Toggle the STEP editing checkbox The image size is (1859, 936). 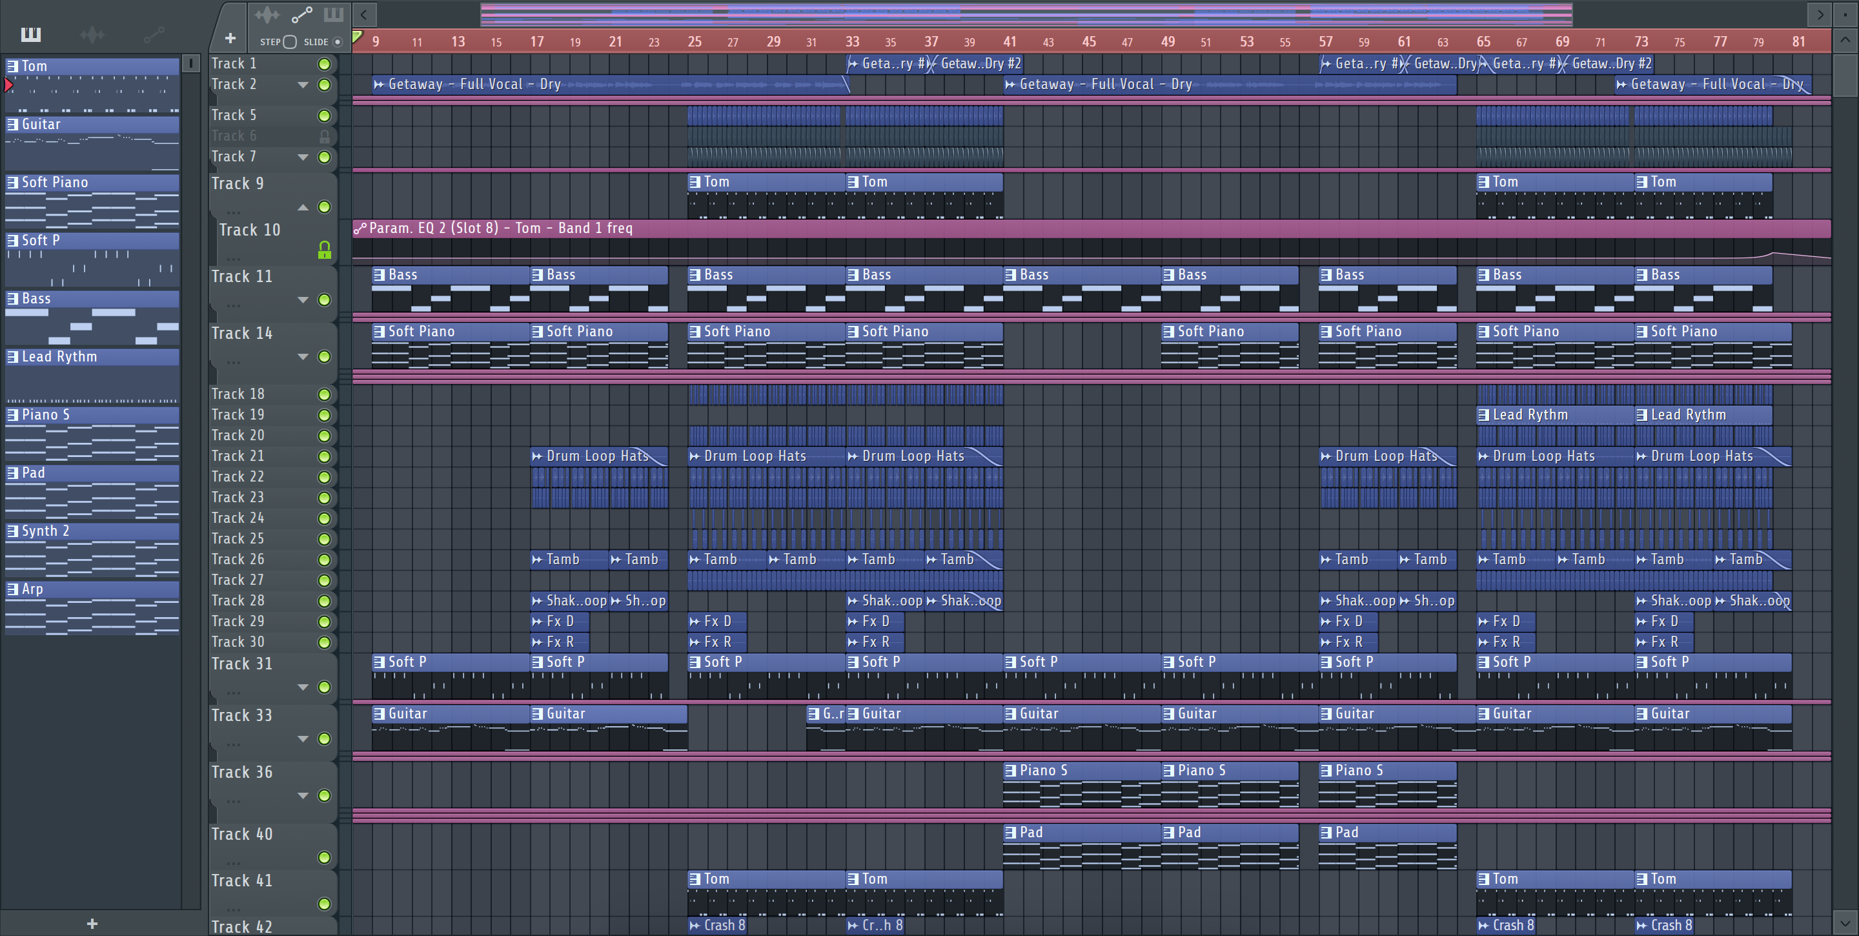(x=290, y=42)
